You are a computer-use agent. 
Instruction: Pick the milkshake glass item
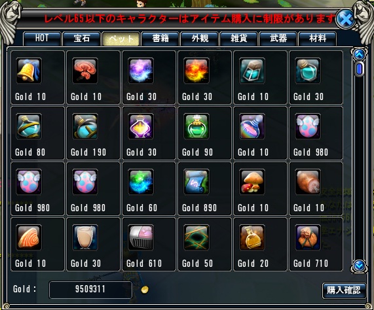(x=84, y=237)
